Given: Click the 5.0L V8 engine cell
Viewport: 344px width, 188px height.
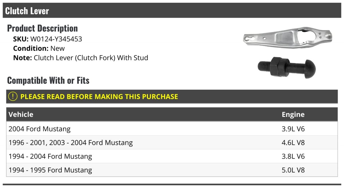Looking at the screenshot, I should (x=293, y=170).
